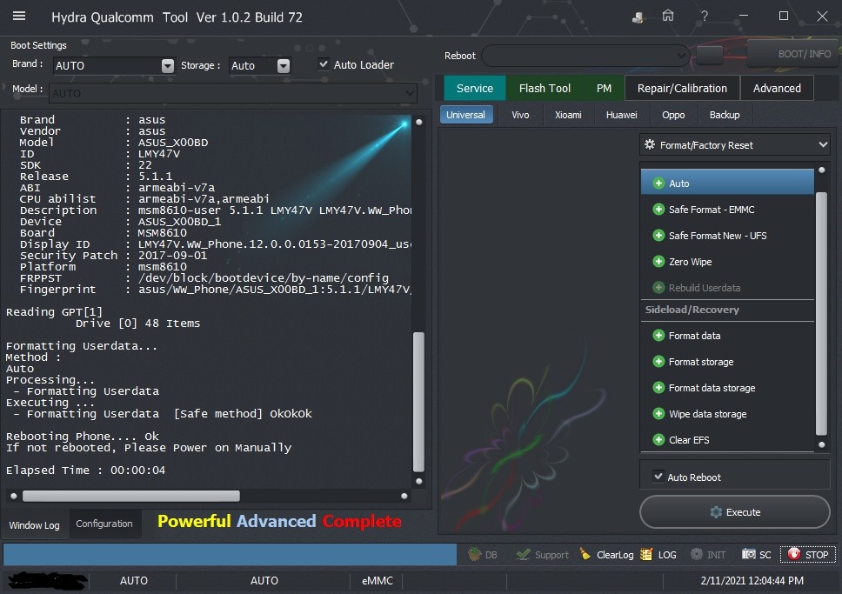Click the ClearLog broom icon

[585, 554]
